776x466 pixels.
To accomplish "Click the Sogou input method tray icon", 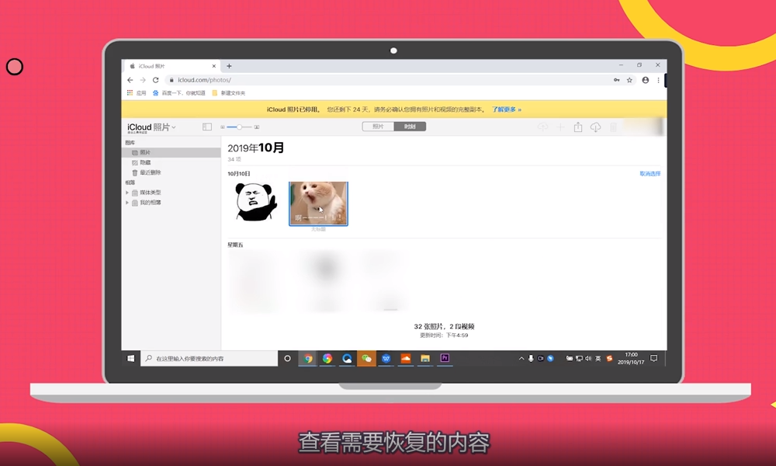I will (609, 358).
